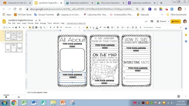Toggle italic formatting
The height and width of the screenshot is (106, 189).
(90, 27)
